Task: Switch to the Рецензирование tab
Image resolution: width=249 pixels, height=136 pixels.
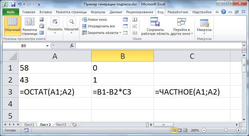Action: [x=140, y=12]
